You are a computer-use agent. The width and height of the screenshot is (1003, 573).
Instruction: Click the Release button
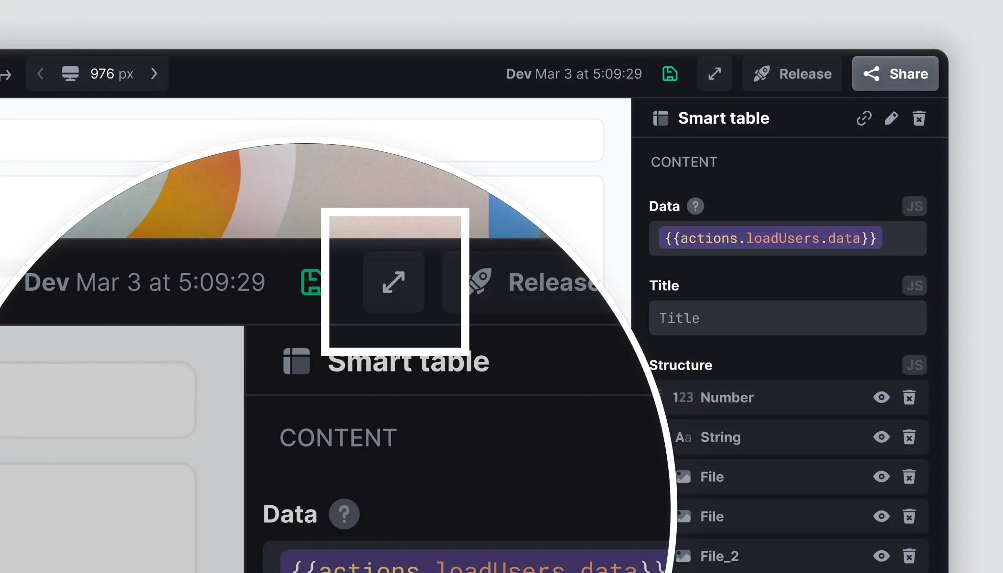(792, 74)
